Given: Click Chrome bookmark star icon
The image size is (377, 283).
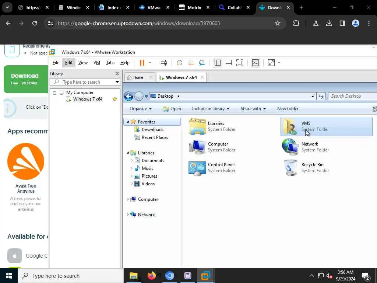Looking at the screenshot, I should pos(278,23).
